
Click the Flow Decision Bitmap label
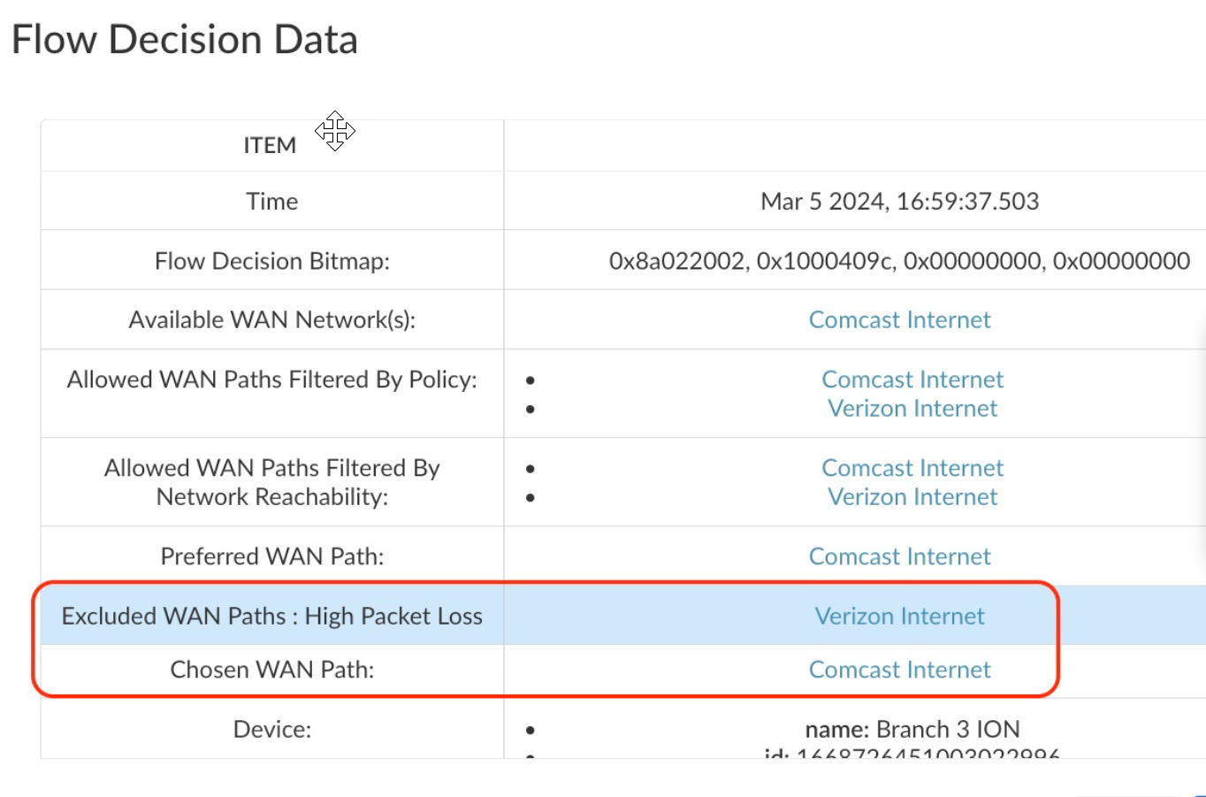271,261
